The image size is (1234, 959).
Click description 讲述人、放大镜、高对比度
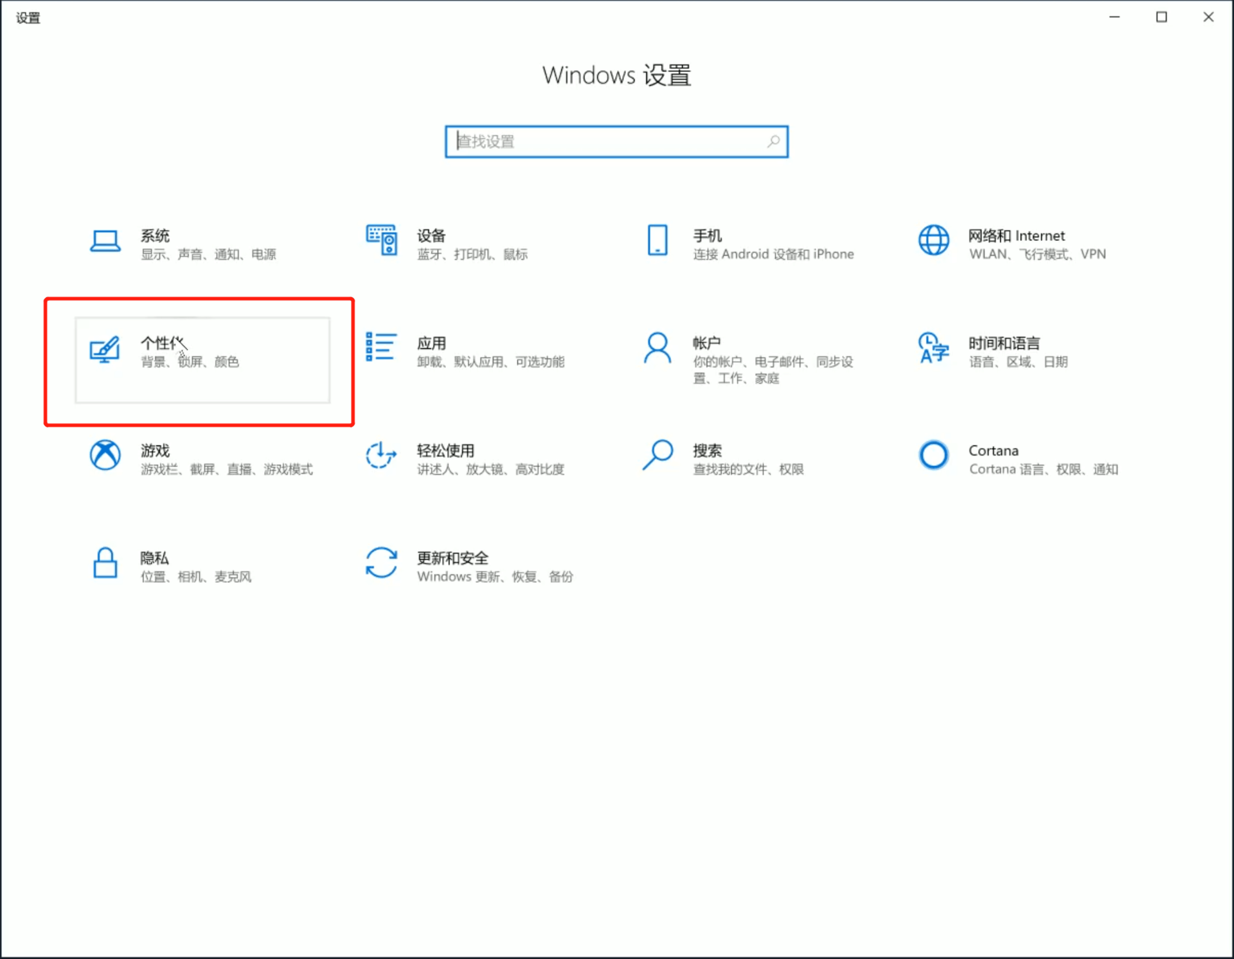coord(490,469)
